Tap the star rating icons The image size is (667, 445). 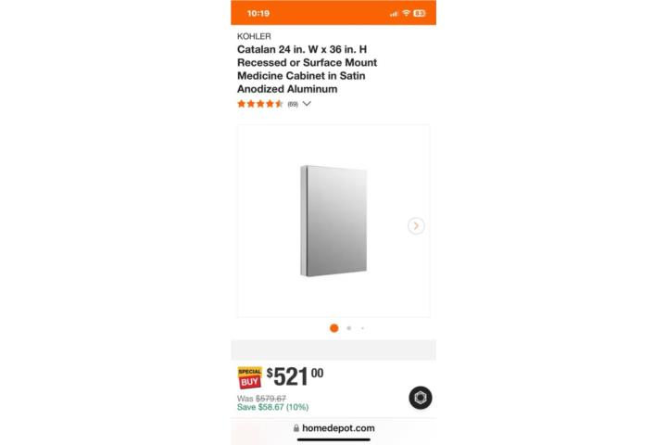tap(260, 104)
